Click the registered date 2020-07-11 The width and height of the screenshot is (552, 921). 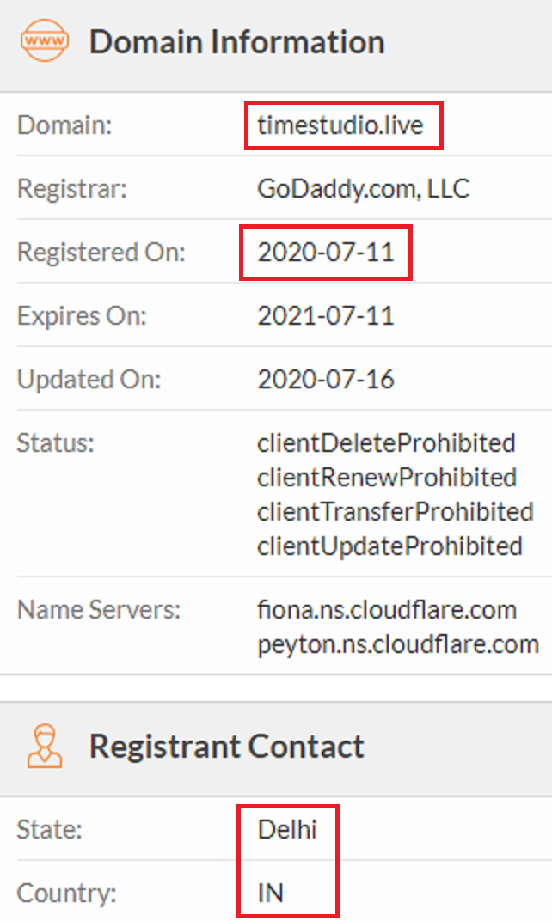[326, 252]
